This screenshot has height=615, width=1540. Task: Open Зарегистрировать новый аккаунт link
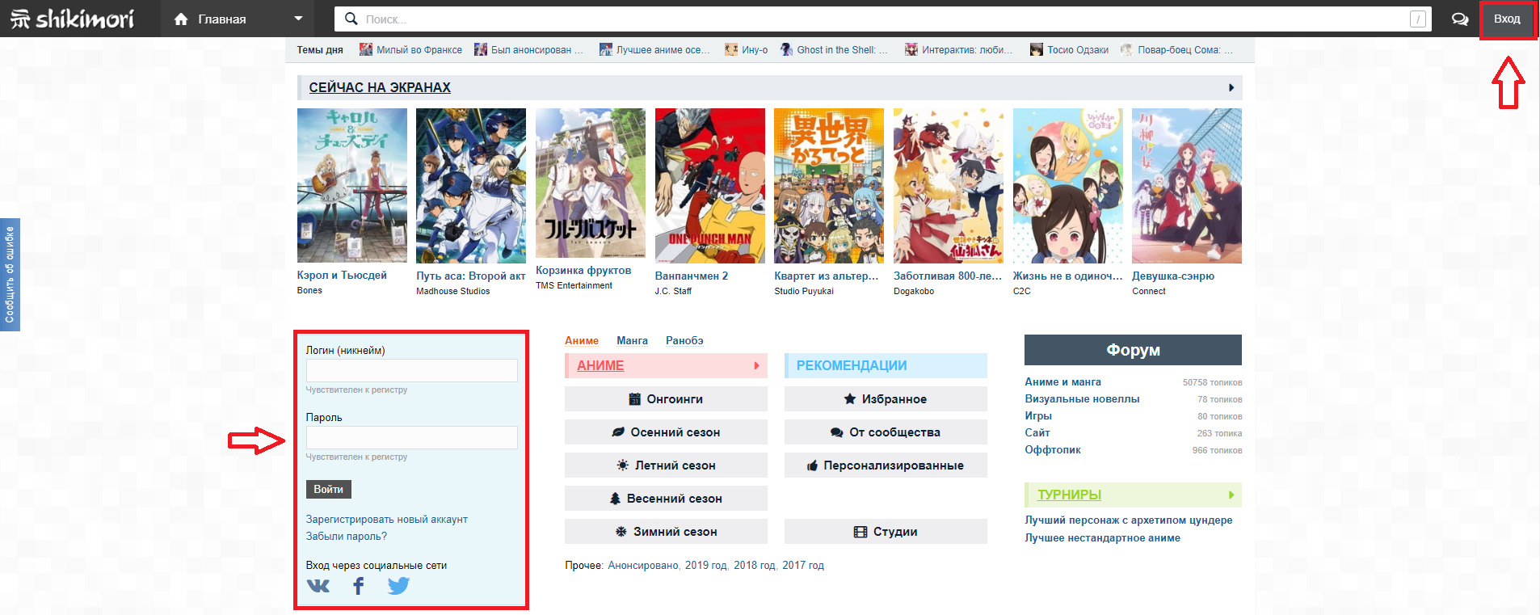[386, 519]
